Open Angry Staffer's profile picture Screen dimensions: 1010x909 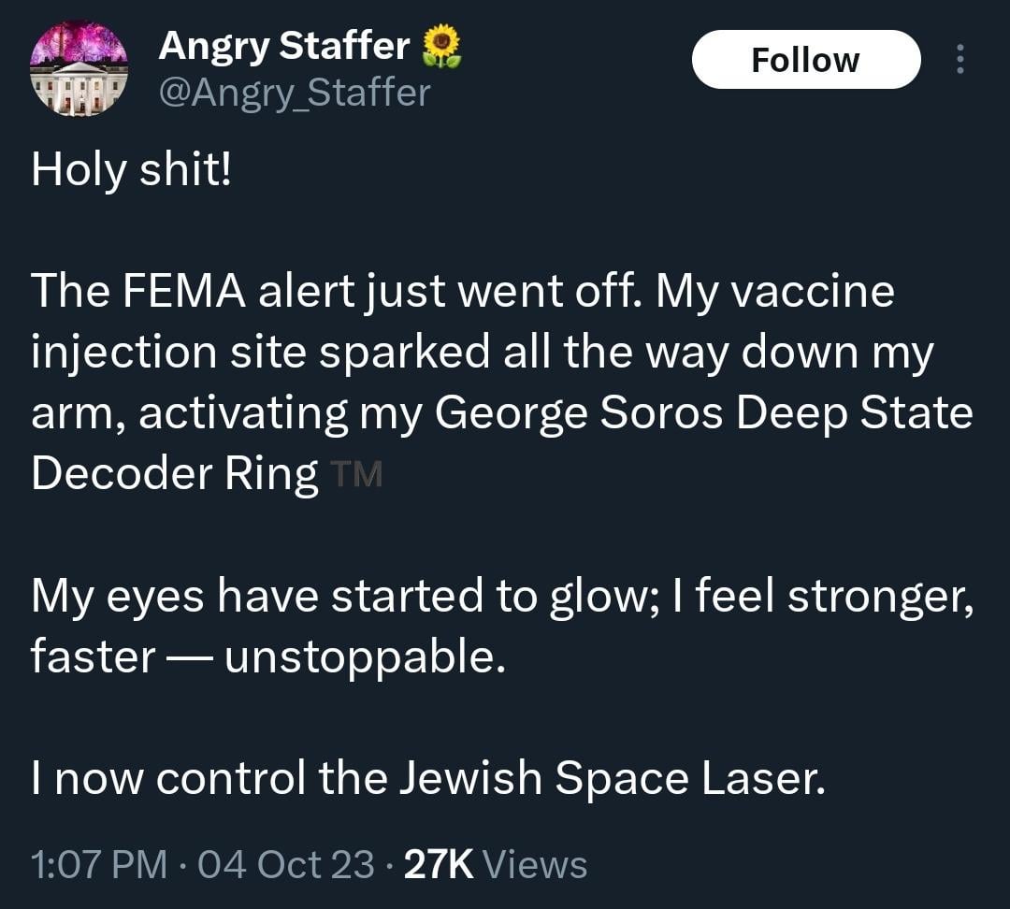click(79, 68)
